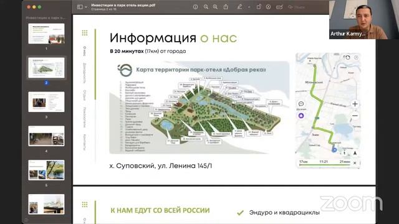This screenshot has height=224, width=399.
Task: Click the navigation arrow icon on map
Action: [355, 153]
